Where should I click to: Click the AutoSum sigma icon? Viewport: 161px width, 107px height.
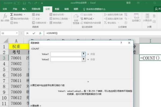12,14
